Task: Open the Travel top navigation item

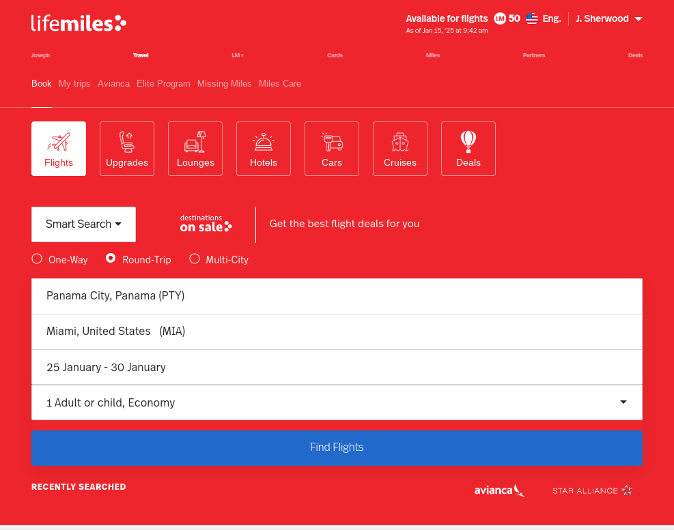Action: (141, 55)
